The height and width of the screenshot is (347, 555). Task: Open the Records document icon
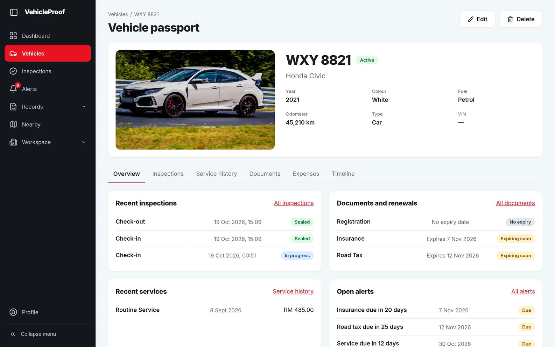coord(13,107)
